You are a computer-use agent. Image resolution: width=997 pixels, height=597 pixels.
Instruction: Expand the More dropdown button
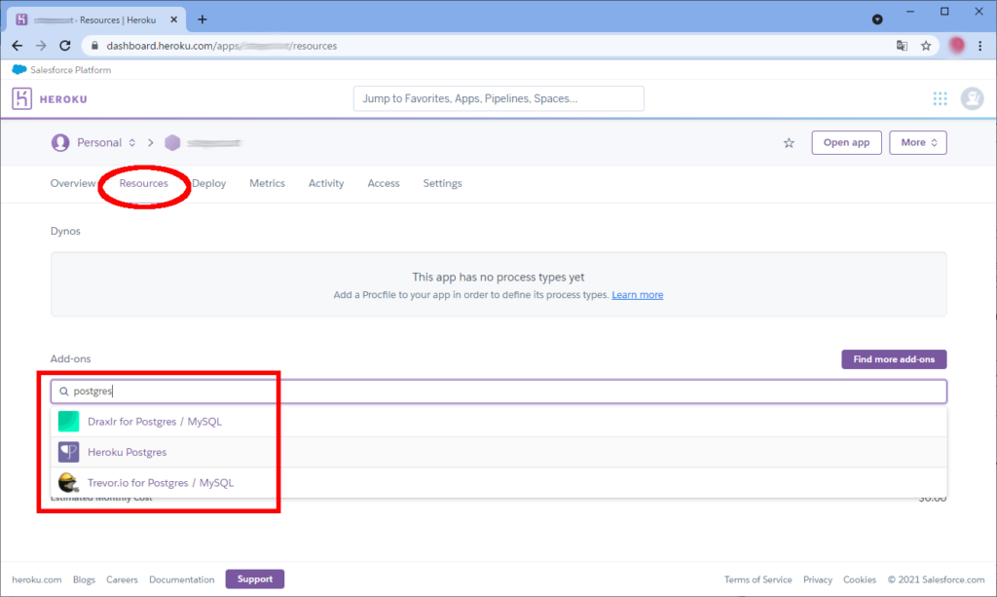point(918,142)
